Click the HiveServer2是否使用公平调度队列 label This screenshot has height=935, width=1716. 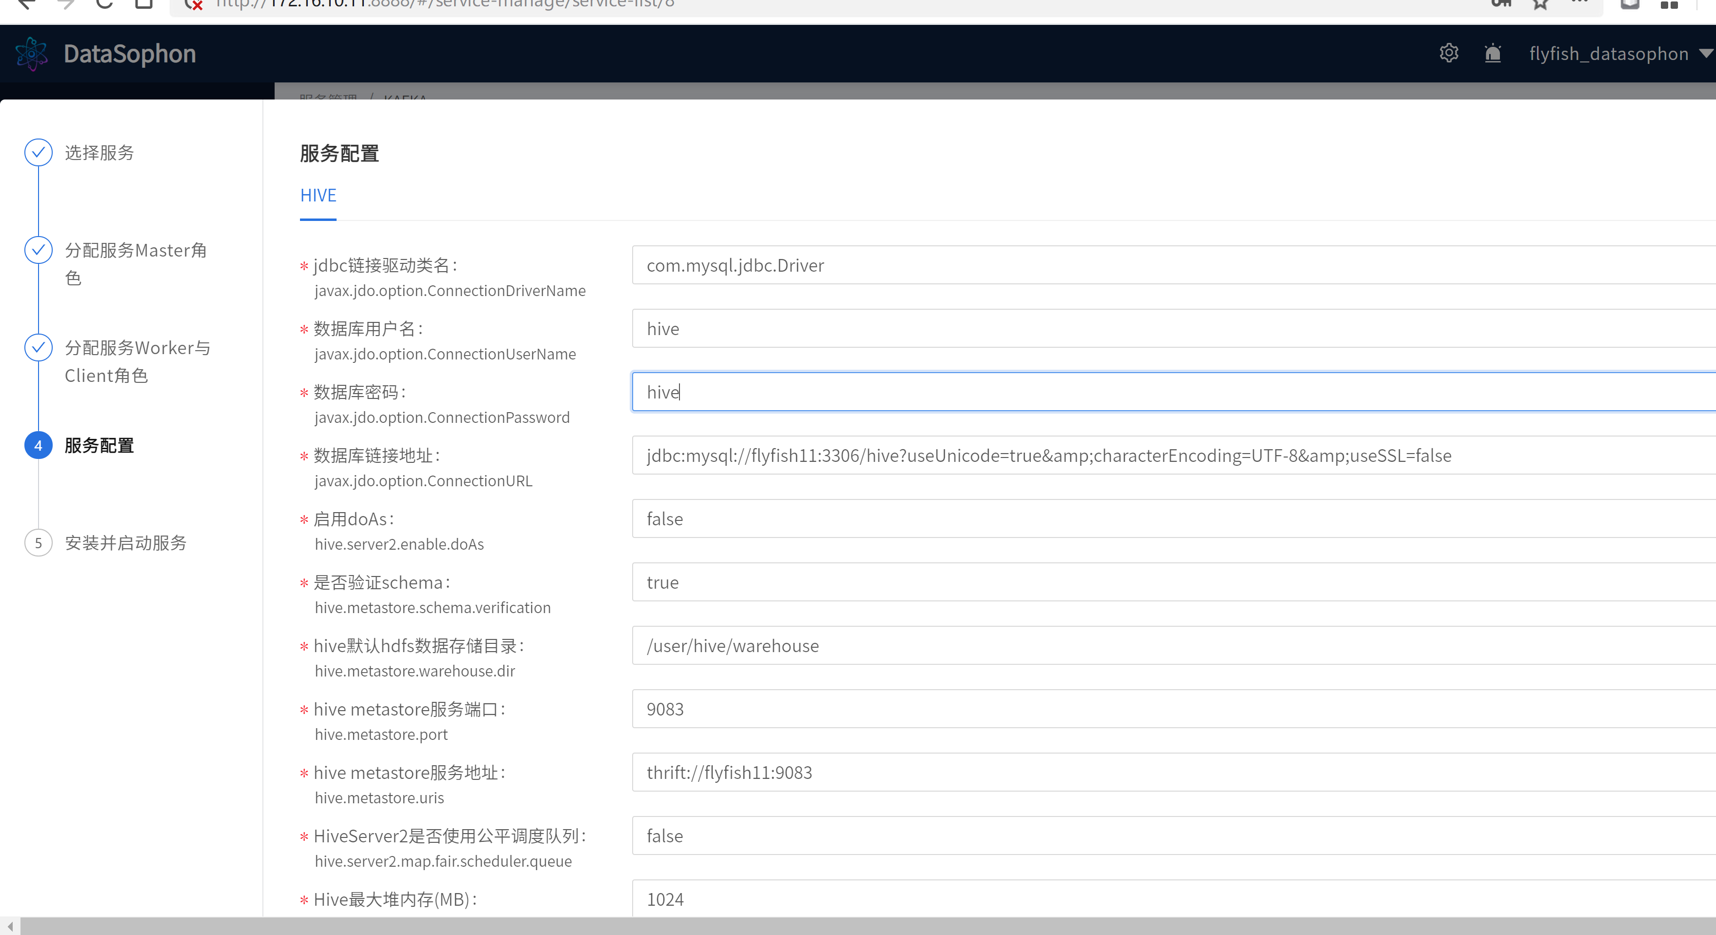(450, 836)
